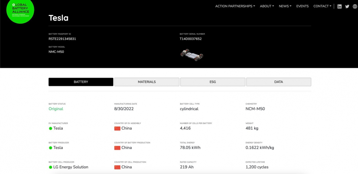Click cell count 4,416
This screenshot has height=174, width=358.
click(185, 128)
